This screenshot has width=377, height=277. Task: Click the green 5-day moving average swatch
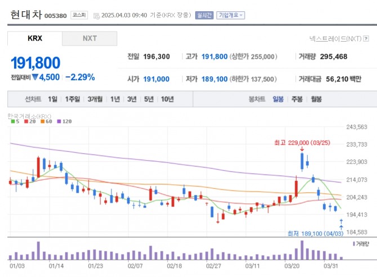(x=12, y=121)
